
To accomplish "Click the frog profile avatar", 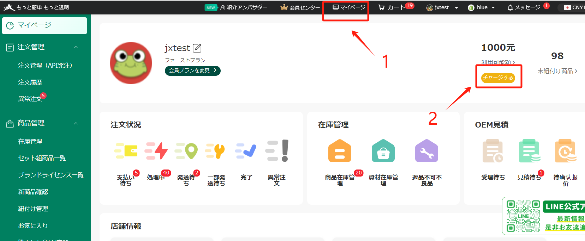I will click(131, 63).
